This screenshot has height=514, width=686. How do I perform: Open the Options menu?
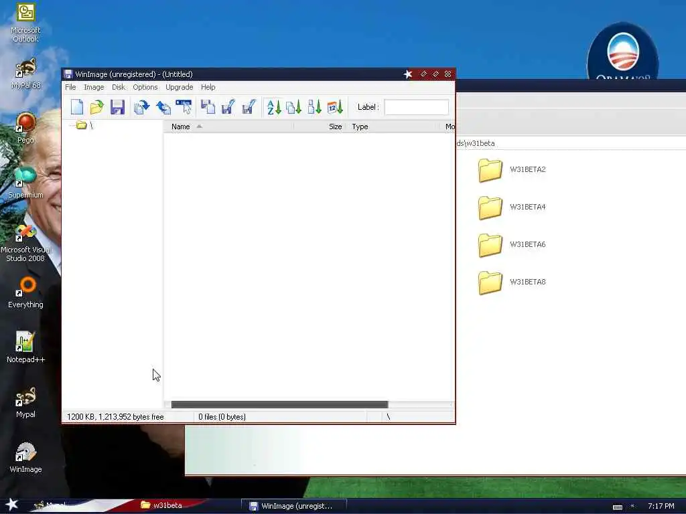pos(145,87)
